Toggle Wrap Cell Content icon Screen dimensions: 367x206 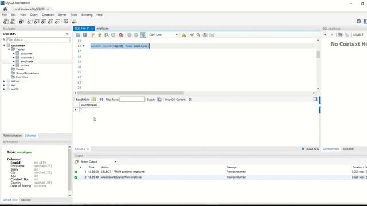(x=190, y=100)
